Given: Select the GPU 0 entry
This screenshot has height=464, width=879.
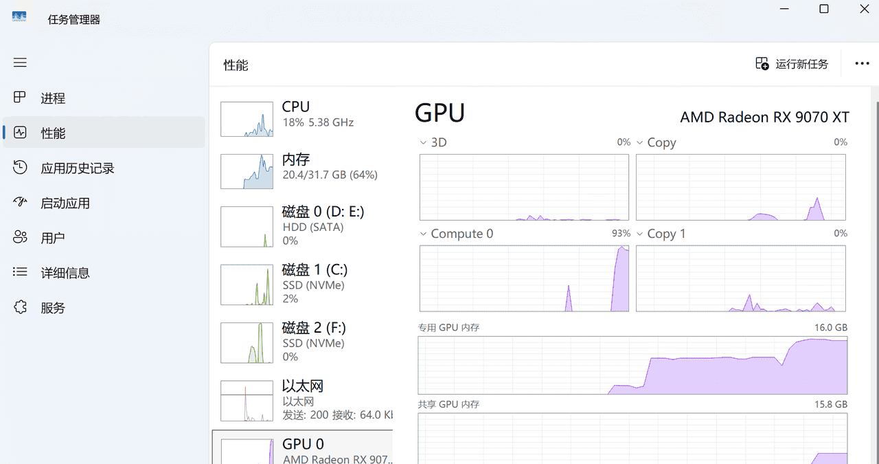Looking at the screenshot, I should [302, 447].
